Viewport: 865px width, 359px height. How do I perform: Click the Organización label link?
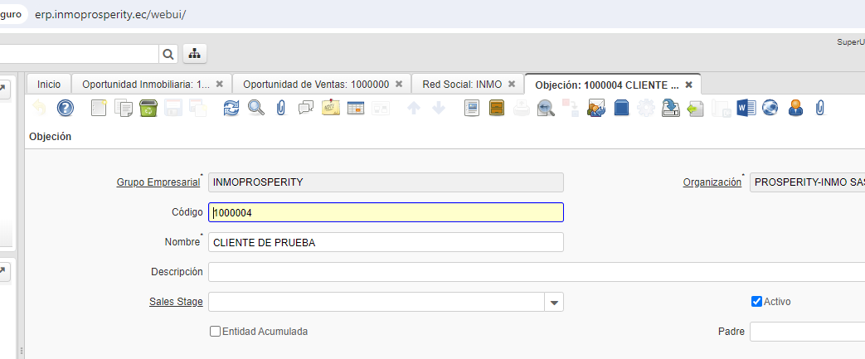712,182
